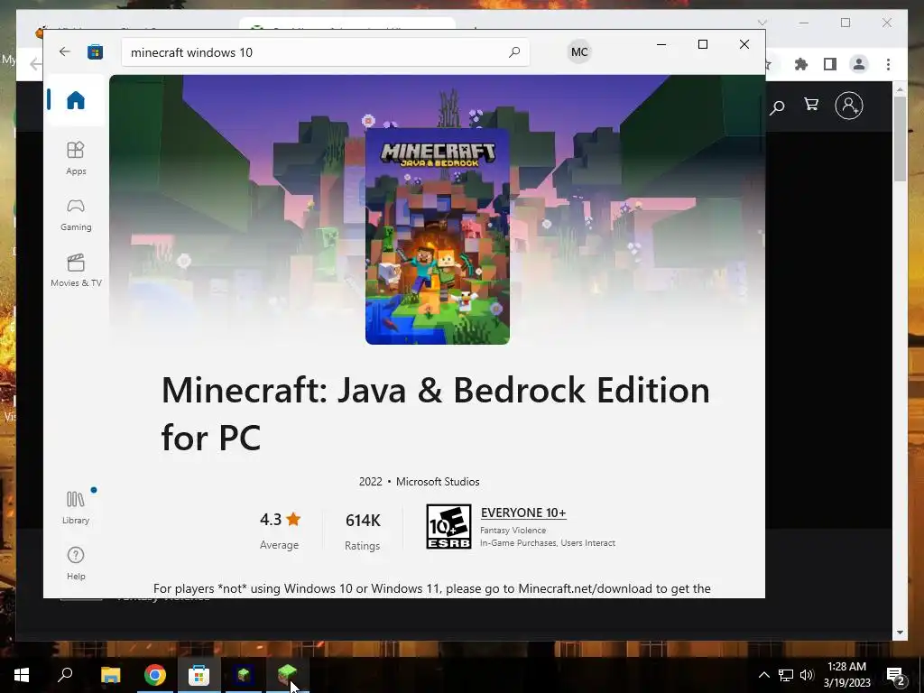Click the Chrome extensions puzzle icon
This screenshot has width=924, height=693.
[801, 64]
